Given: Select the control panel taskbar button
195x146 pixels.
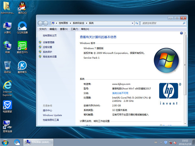Looking at the screenshot, I should pos(38,142).
